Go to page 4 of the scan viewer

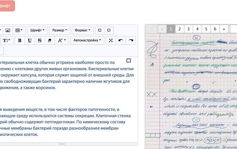point(197,29)
